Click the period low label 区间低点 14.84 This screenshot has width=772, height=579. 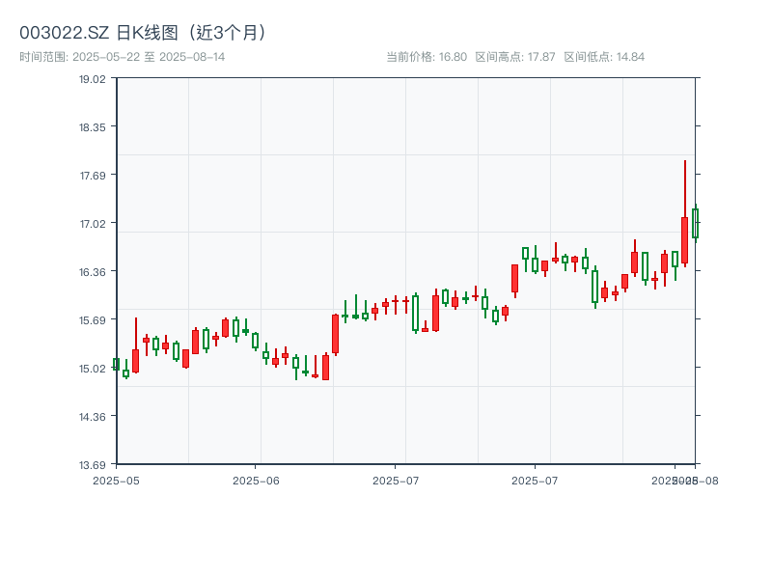(604, 57)
